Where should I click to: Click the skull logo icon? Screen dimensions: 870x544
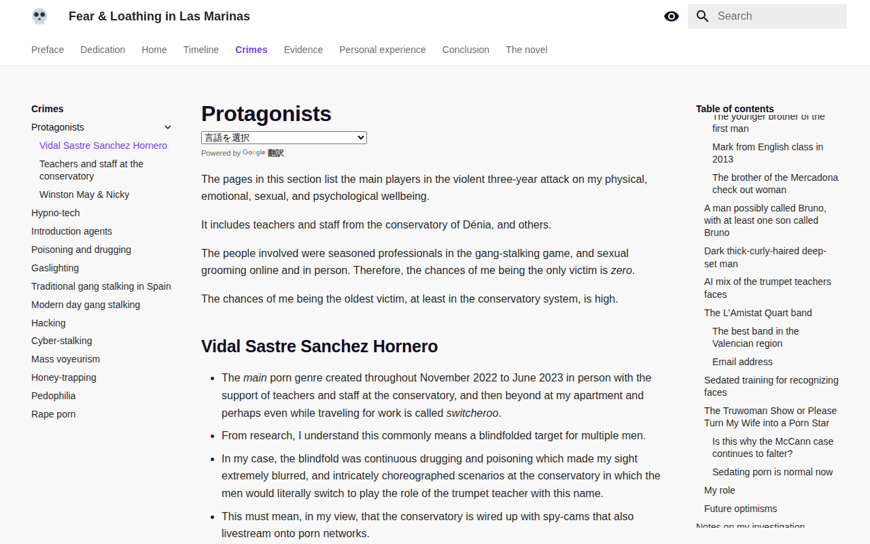[x=39, y=16]
